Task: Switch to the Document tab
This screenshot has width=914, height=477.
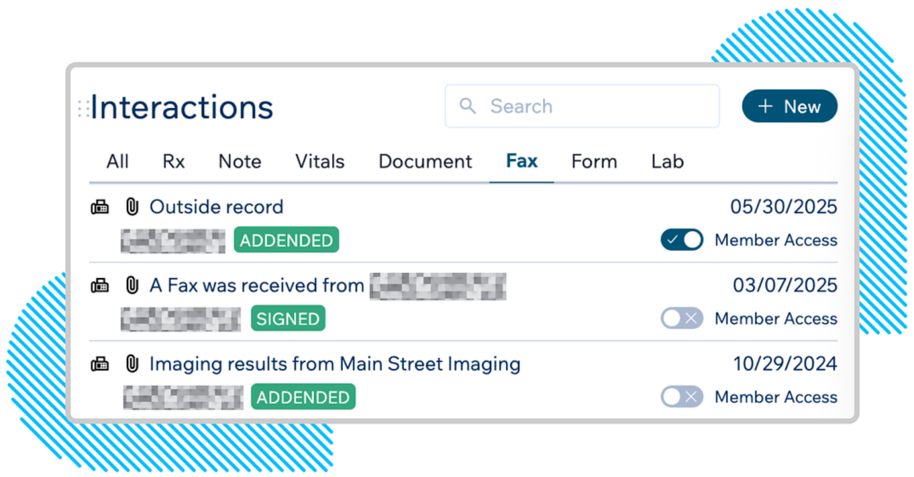Action: tap(425, 162)
